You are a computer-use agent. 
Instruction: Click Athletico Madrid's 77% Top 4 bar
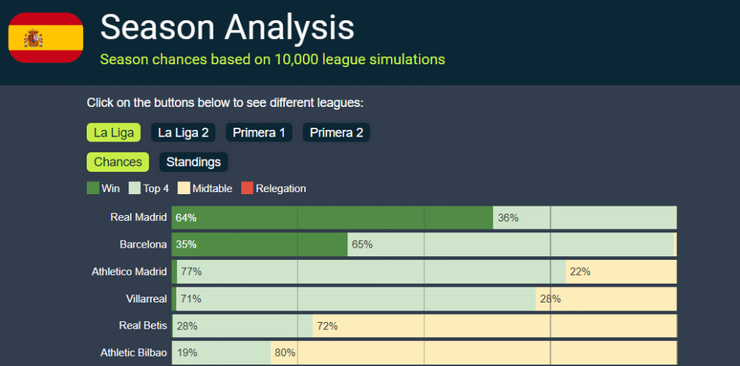click(x=371, y=272)
